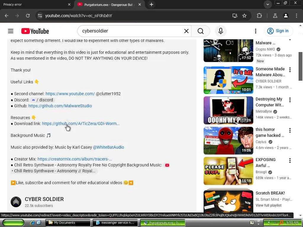
Task: Open a new browser tab
Action: click(x=151, y=4)
